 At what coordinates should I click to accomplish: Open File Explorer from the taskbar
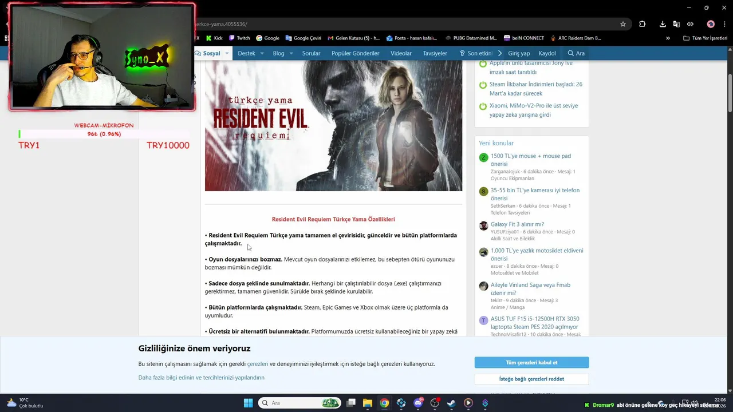tap(368, 403)
